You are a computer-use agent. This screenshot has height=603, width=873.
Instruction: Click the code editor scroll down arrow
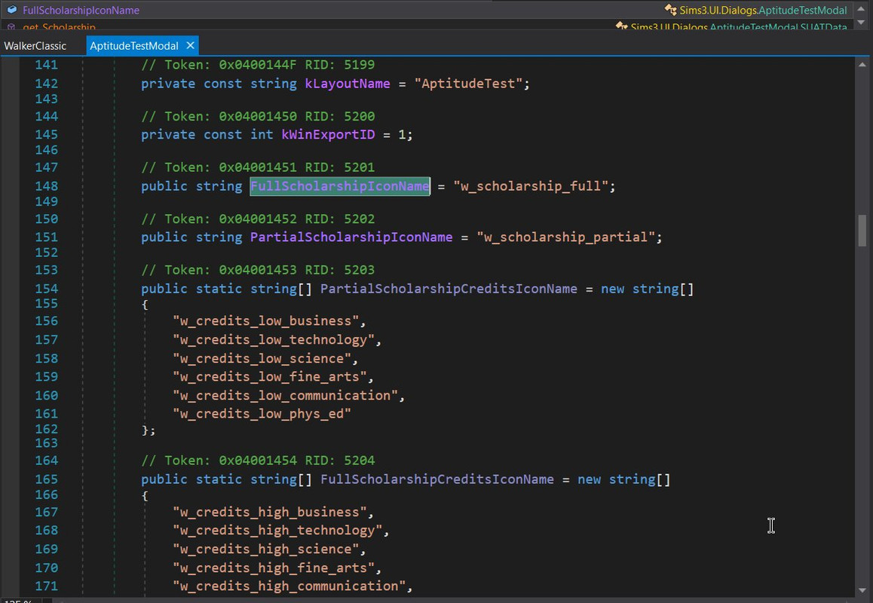tap(862, 589)
